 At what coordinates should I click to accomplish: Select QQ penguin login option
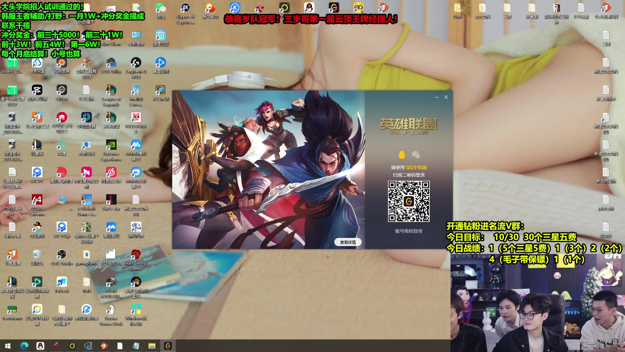pyautogui.click(x=402, y=154)
